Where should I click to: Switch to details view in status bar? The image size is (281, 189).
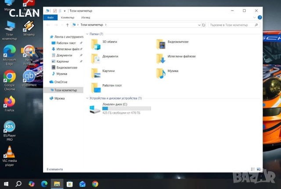tap(252, 169)
